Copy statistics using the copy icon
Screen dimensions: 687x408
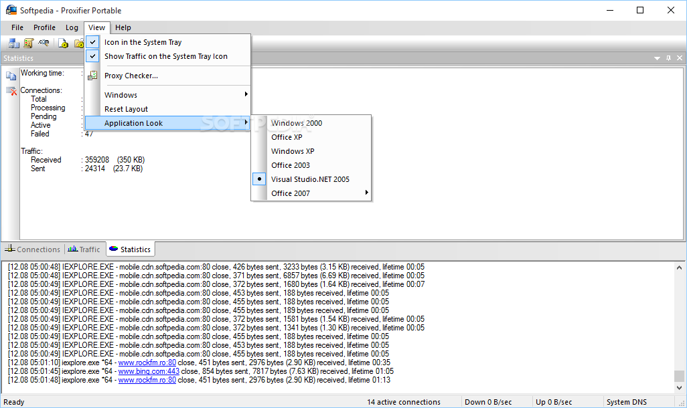pos(11,76)
